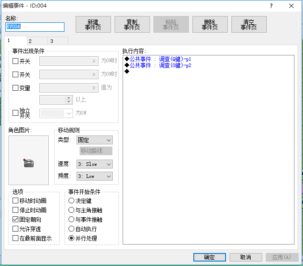Uncheck the 固定朝向 option
The width and height of the screenshot is (303, 266).
click(15, 220)
